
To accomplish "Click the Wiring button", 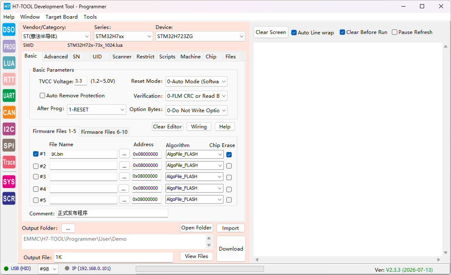I will 199,127.
